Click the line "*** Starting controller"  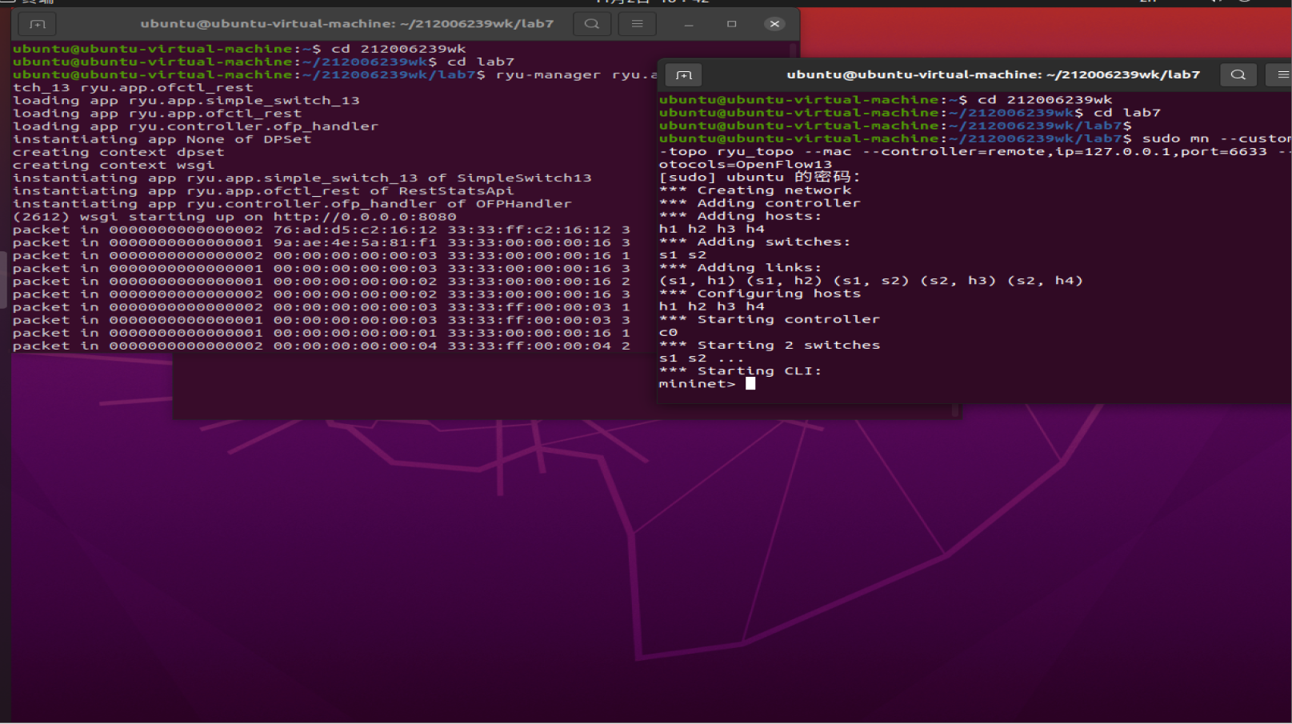click(x=770, y=319)
